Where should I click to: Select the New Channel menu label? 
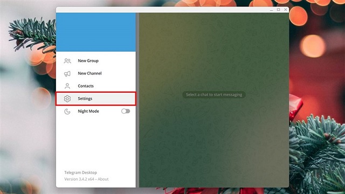[89, 73]
